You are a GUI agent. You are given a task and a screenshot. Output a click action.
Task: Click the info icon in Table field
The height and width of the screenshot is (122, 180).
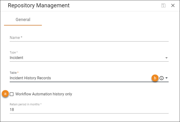[x=161, y=78]
